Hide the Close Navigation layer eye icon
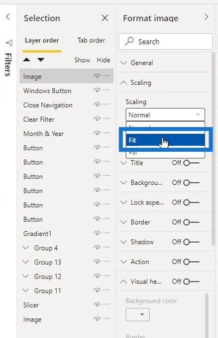The height and width of the screenshot is (338, 218). [97, 104]
